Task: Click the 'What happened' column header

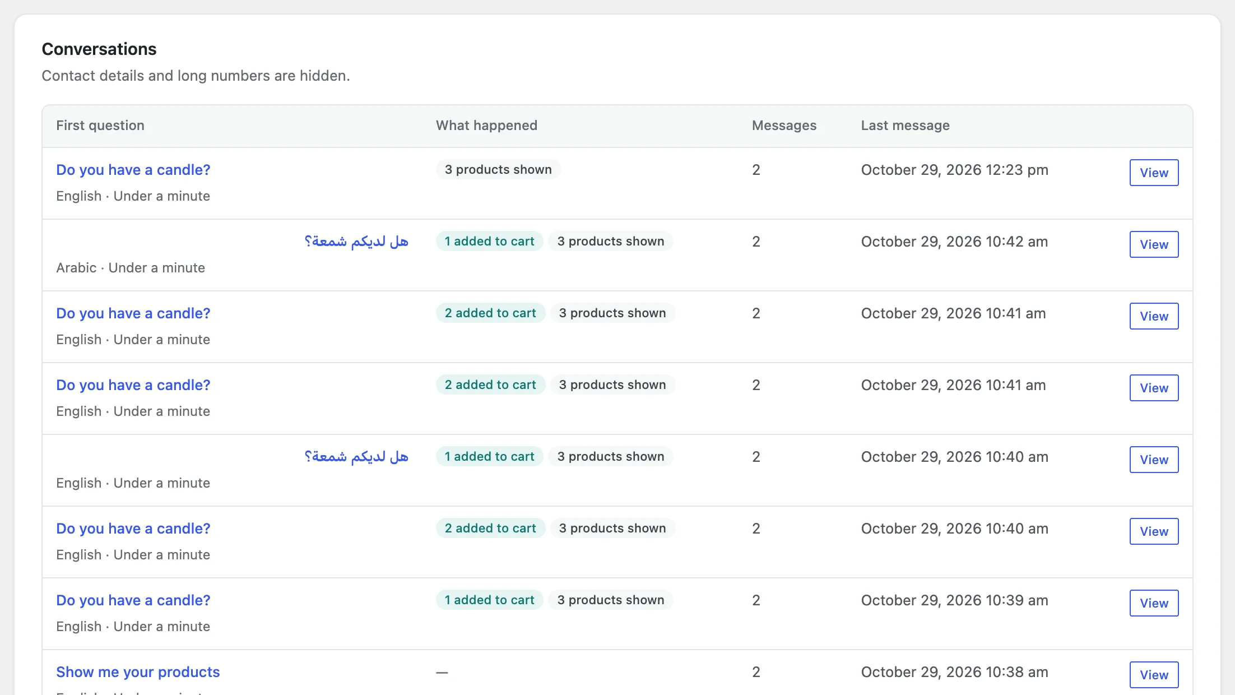Action: coord(486,126)
